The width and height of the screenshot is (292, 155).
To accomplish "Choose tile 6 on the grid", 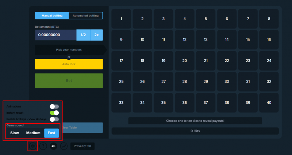I will (x=227, y=19).
